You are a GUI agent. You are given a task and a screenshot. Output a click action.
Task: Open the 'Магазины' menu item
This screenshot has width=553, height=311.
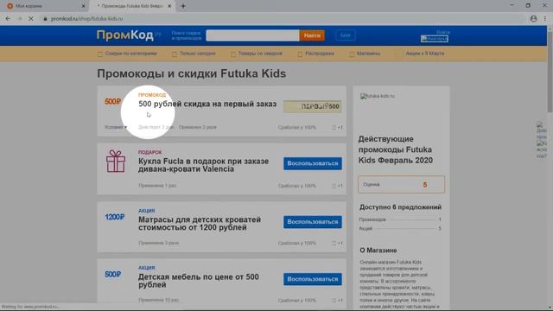pyautogui.click(x=365, y=54)
